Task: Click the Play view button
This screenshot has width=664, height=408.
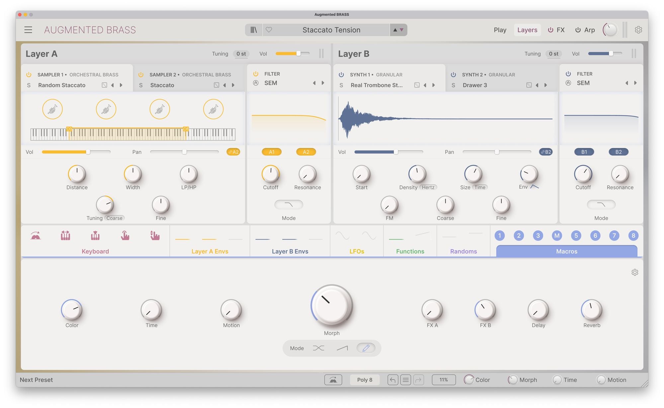Action: 500,30
